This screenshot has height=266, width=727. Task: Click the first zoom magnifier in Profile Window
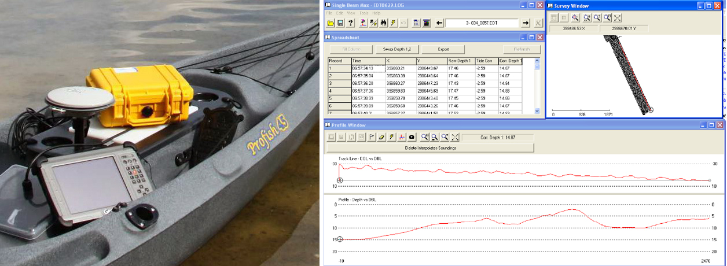[425, 137]
